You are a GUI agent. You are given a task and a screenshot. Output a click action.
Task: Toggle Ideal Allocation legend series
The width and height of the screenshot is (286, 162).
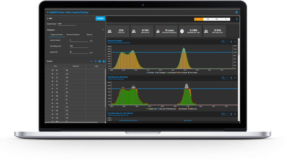tap(182, 109)
